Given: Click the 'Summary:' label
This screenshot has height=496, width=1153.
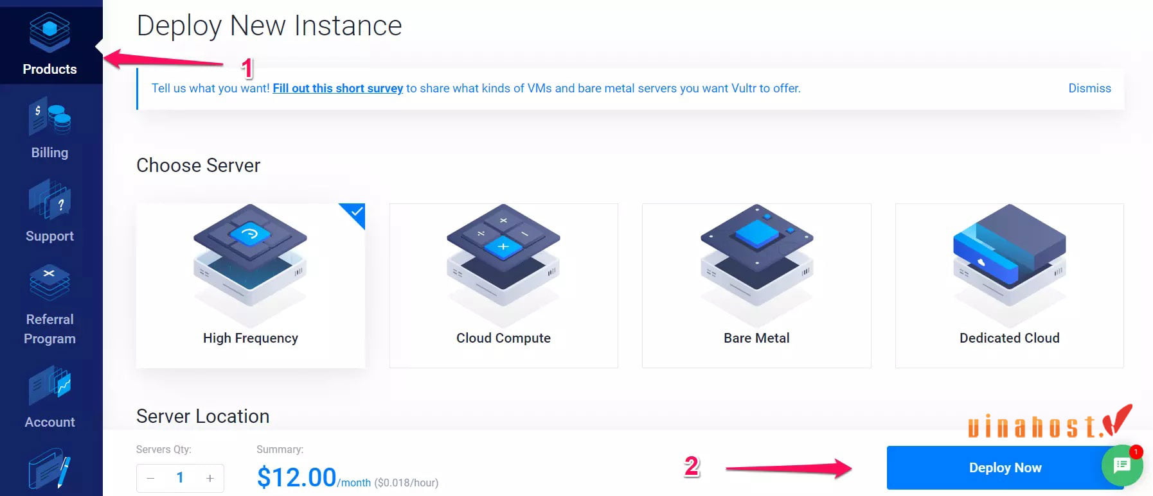Looking at the screenshot, I should (x=280, y=450).
